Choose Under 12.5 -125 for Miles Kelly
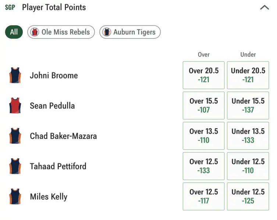The image size is (277, 220). tap(248, 197)
